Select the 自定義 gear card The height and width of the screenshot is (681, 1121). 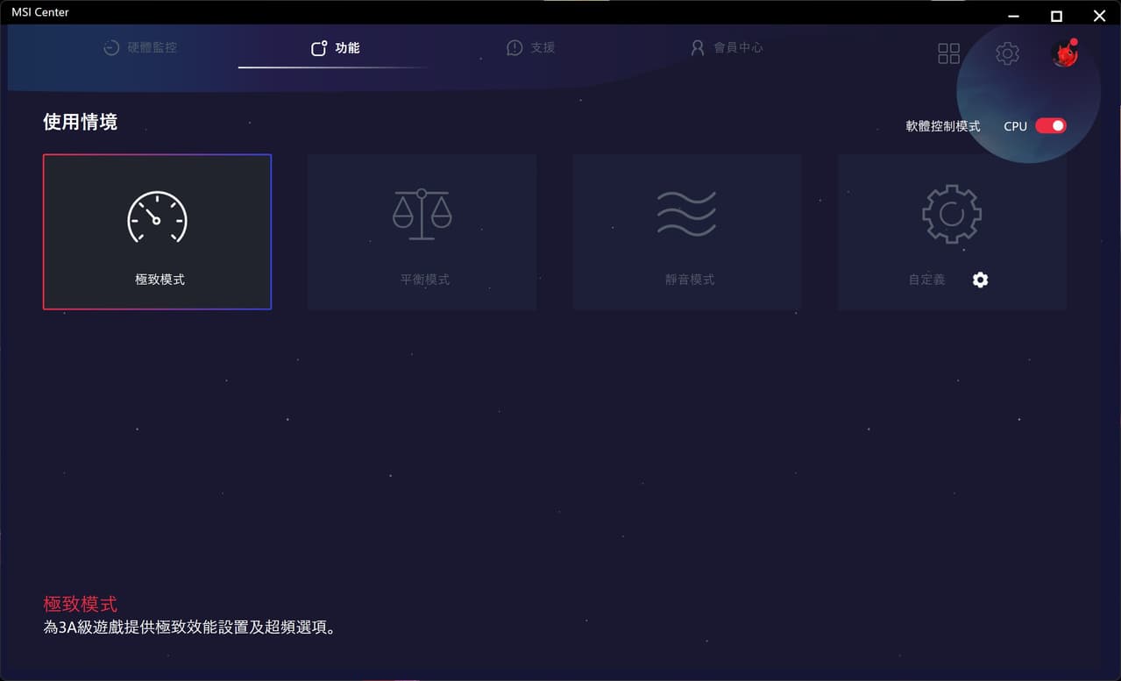(x=952, y=232)
